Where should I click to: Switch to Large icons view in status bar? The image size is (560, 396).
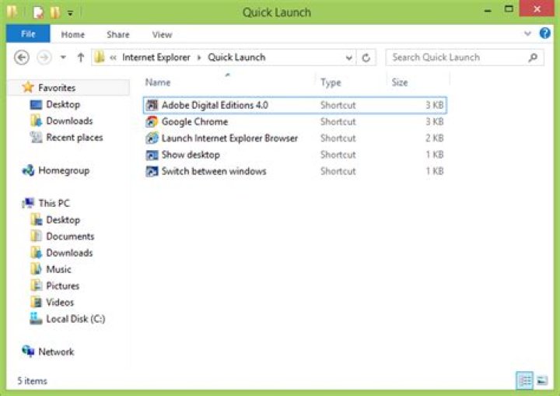[542, 380]
